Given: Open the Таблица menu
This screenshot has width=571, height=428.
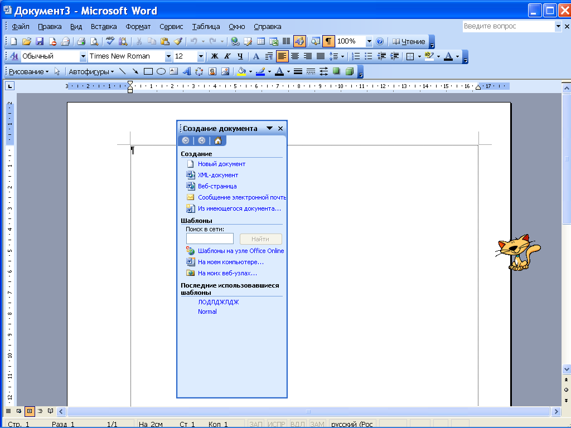Looking at the screenshot, I should 206,26.
